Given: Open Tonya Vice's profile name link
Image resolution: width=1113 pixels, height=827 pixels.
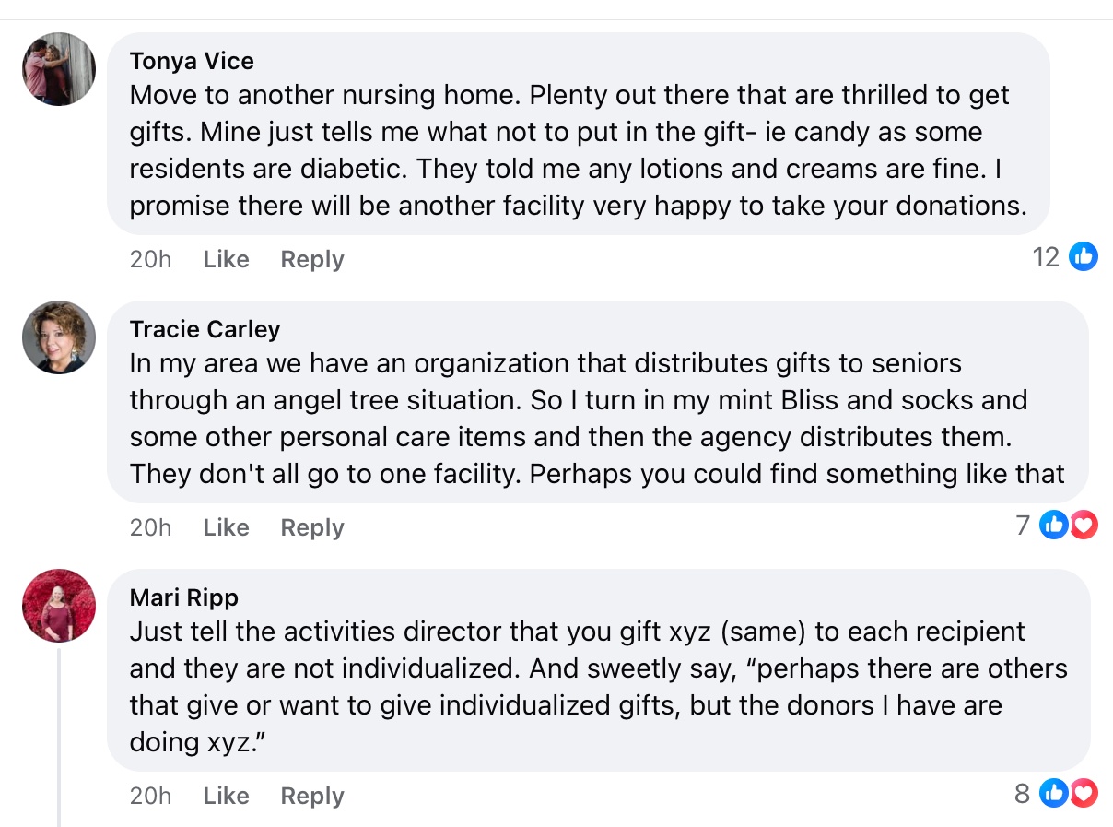Looking at the screenshot, I should coord(192,61).
